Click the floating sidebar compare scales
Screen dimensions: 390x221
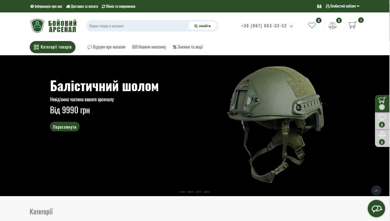382,135
